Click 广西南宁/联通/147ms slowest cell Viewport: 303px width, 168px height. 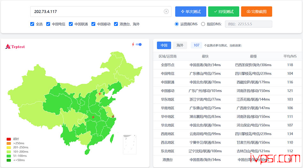click(x=253, y=108)
